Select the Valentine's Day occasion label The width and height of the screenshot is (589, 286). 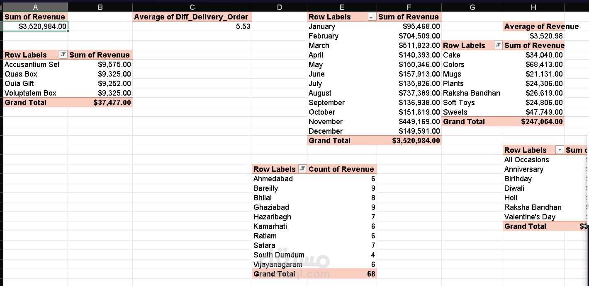[x=530, y=217]
